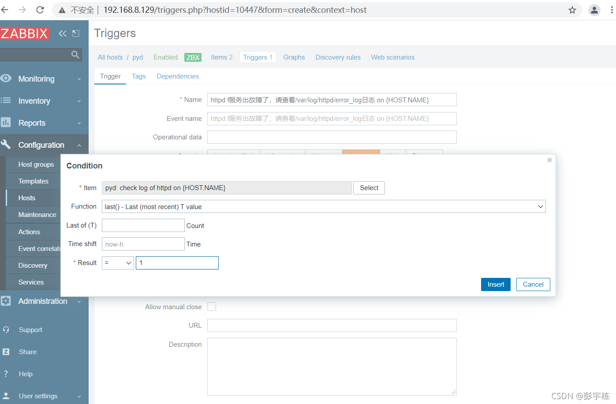Click the Support headset icon
The height and width of the screenshot is (404, 616).
click(6, 329)
